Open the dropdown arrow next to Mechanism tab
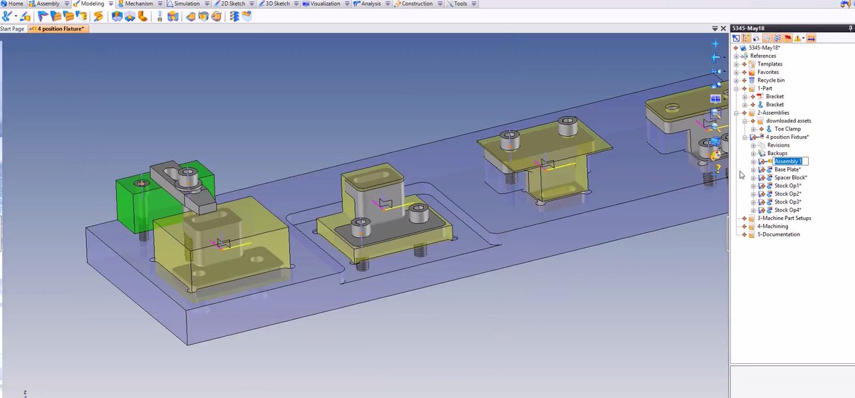Screen dimensions: 855x398 [x=159, y=4]
